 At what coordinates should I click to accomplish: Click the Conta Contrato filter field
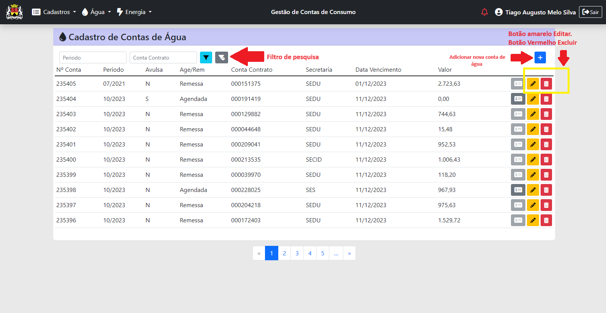[163, 57]
